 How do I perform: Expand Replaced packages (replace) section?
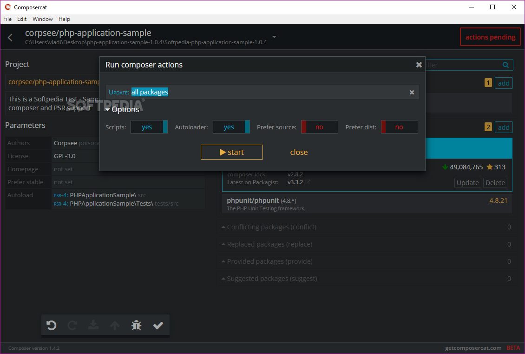367,244
